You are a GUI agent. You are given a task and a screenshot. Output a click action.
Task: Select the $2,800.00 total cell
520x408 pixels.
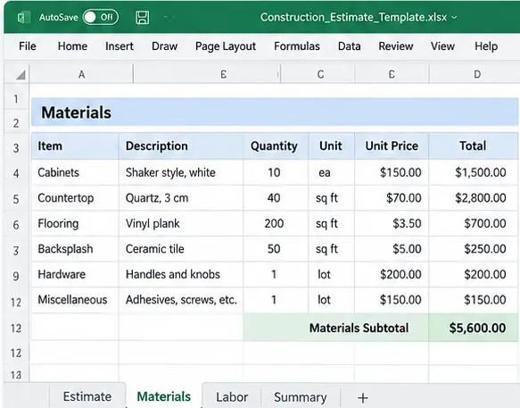[474, 198]
